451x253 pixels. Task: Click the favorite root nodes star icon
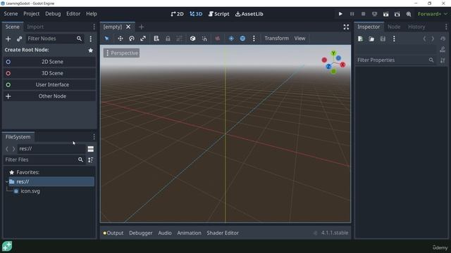click(91, 50)
